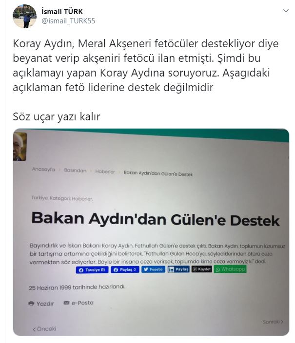The height and width of the screenshot is (343, 295).
Task: Click the Yazdır printer icon
Action: (x=32, y=304)
